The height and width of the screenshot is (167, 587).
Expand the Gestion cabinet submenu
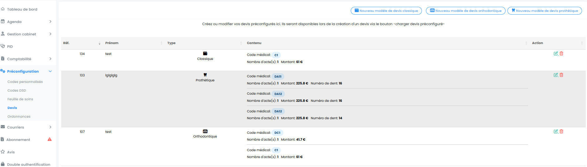click(50, 34)
